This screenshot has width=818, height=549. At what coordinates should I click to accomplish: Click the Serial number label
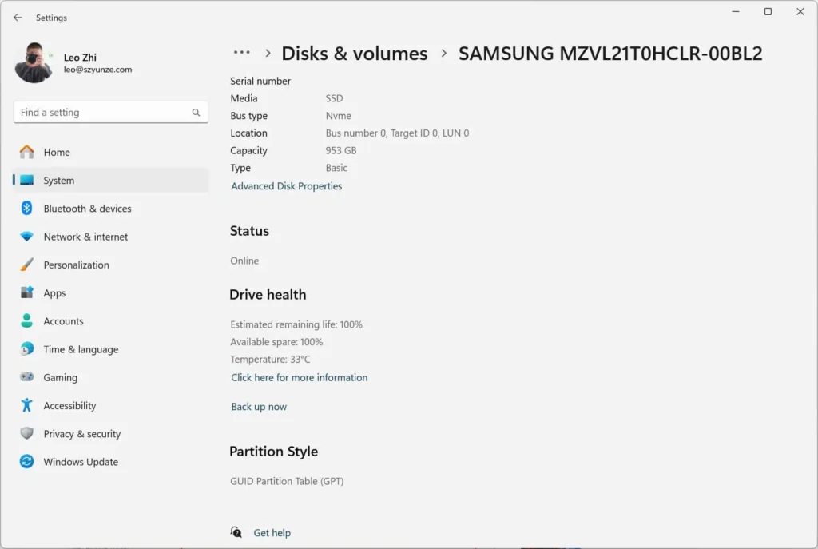pyautogui.click(x=260, y=81)
